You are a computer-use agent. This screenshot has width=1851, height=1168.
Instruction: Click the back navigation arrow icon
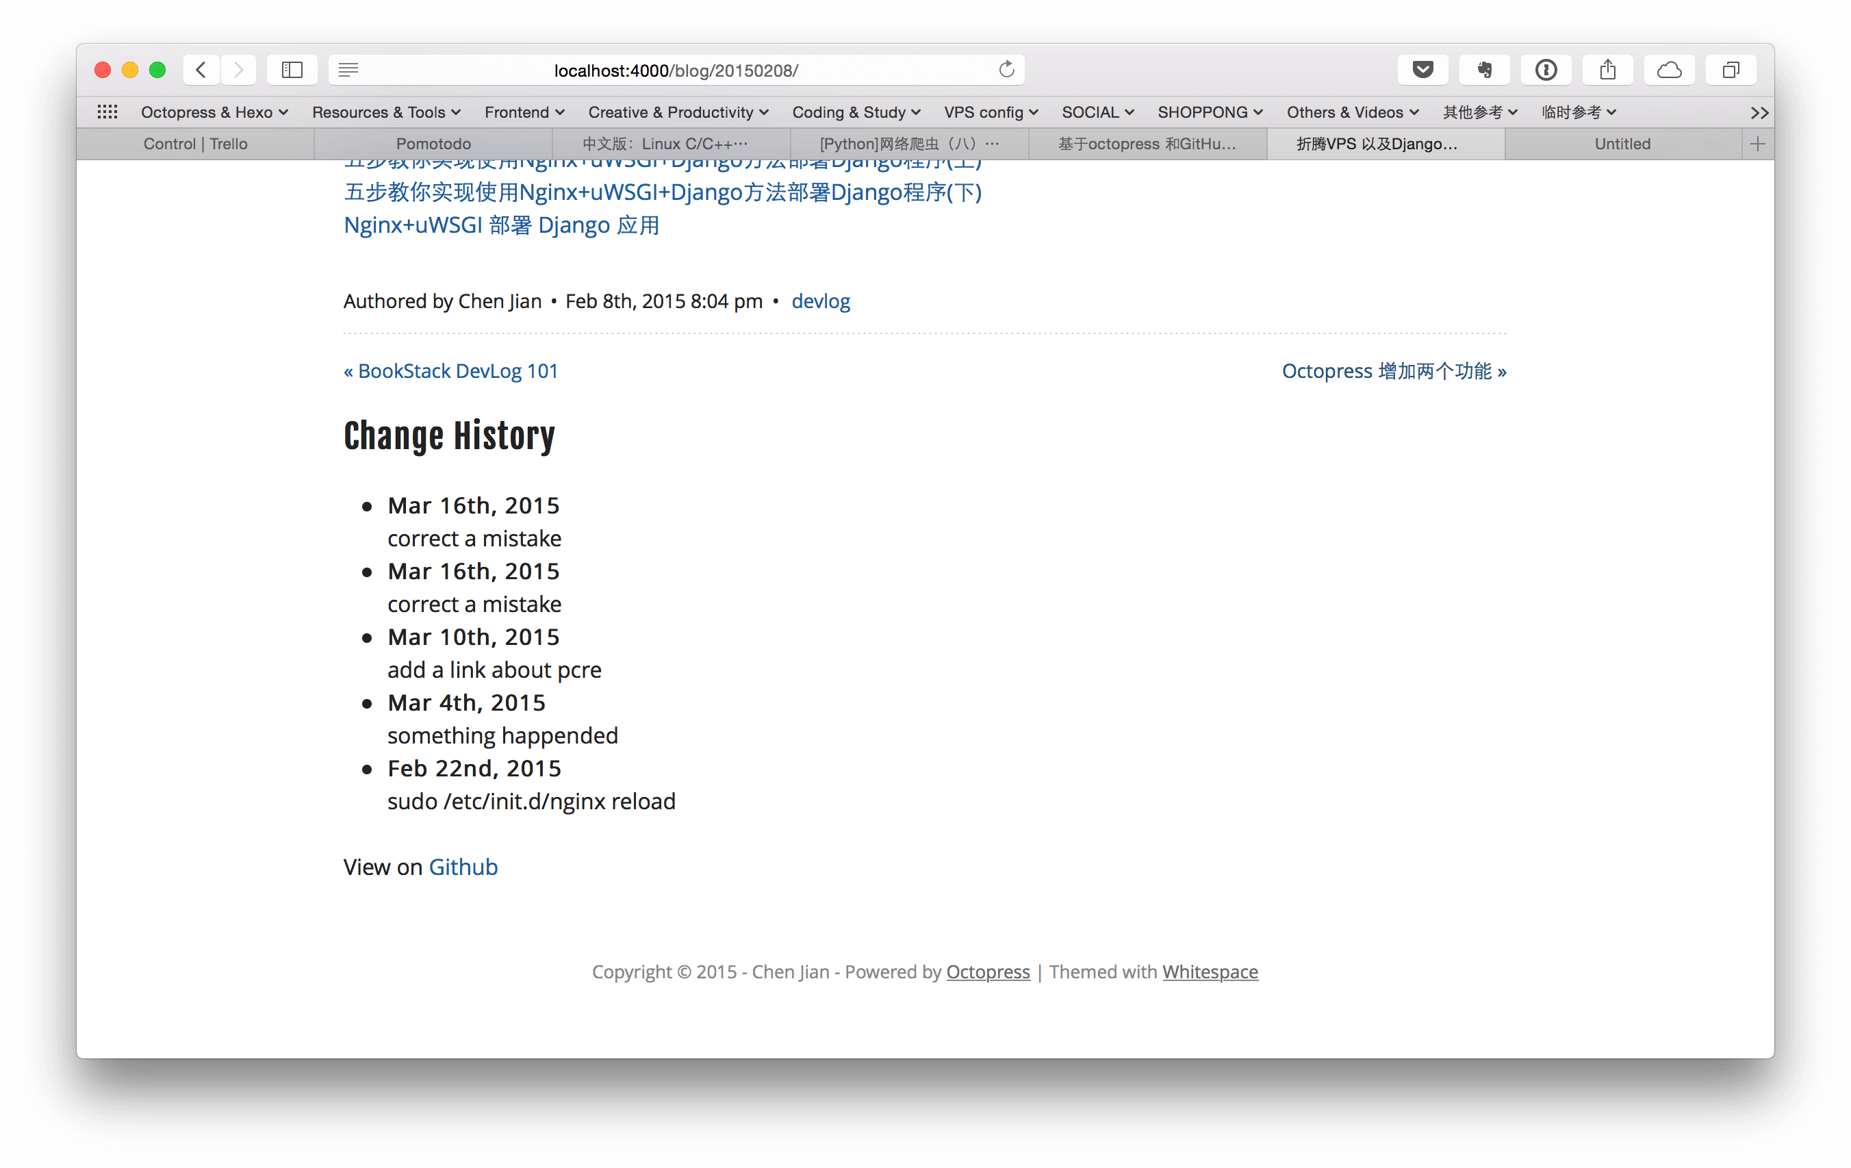click(201, 70)
